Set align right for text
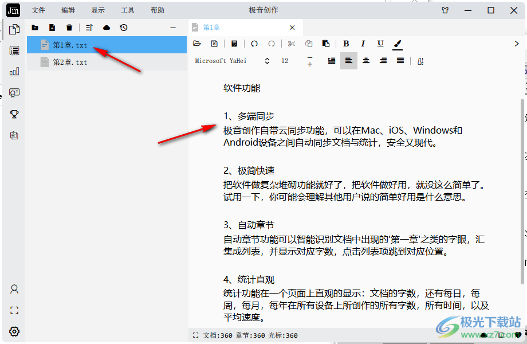 click(x=383, y=61)
